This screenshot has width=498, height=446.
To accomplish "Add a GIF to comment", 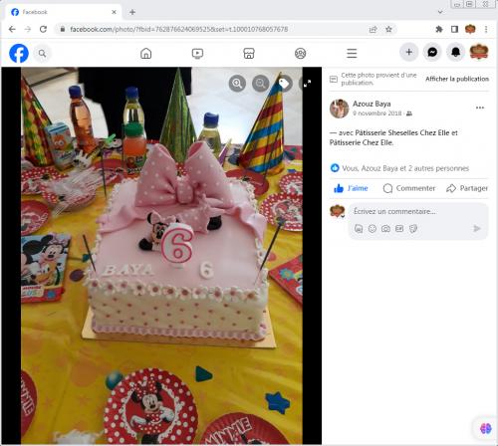I will (399, 228).
